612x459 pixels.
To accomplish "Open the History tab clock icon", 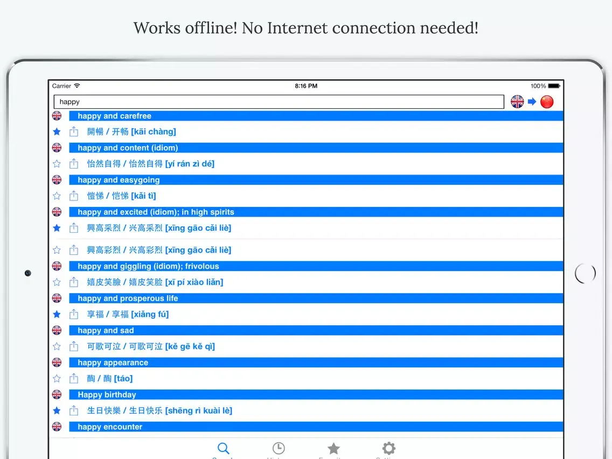I will point(279,448).
